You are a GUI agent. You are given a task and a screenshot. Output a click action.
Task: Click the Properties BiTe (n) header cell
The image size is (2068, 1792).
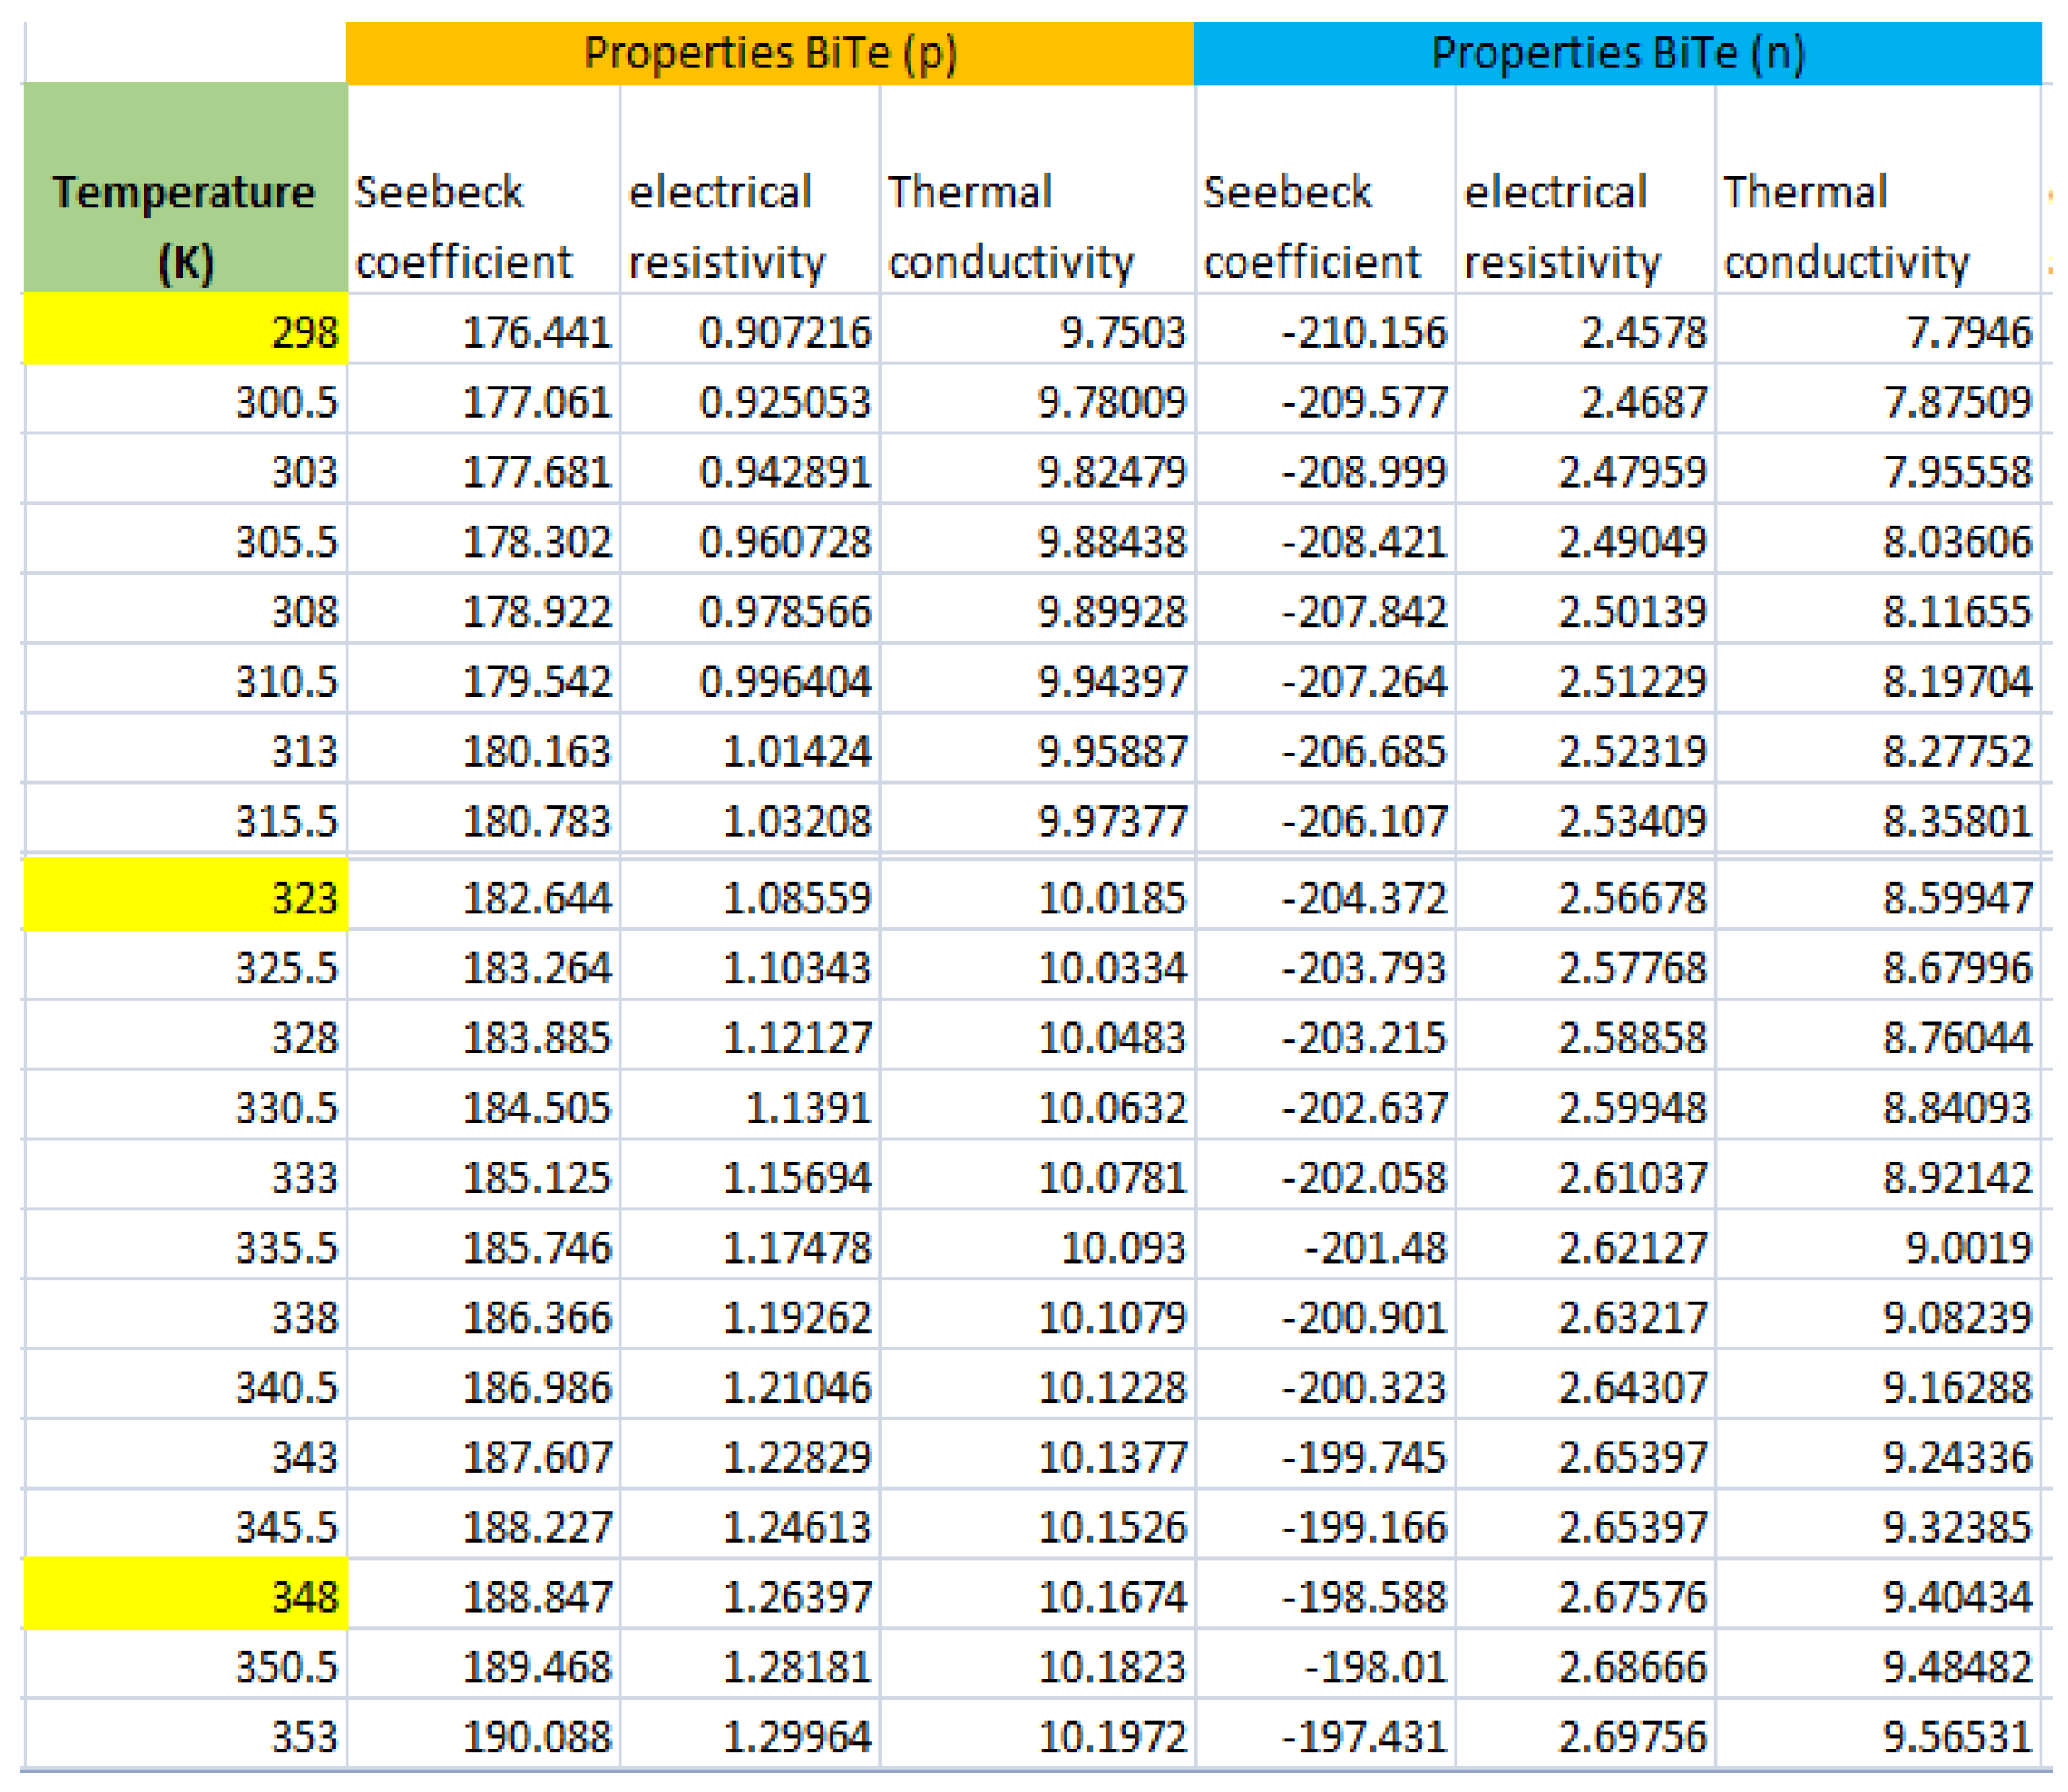(1617, 53)
